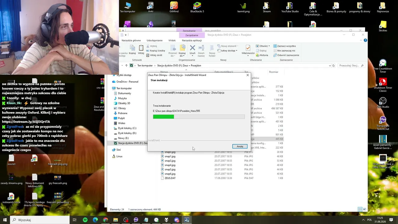Expand the Nowy element dropdown

pos(228,46)
